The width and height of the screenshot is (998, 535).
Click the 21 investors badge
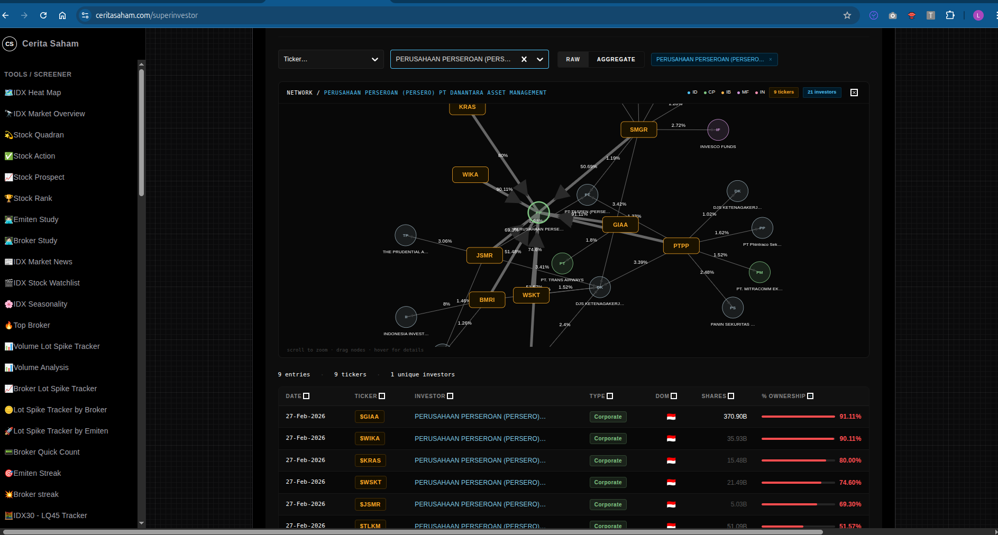[821, 93]
